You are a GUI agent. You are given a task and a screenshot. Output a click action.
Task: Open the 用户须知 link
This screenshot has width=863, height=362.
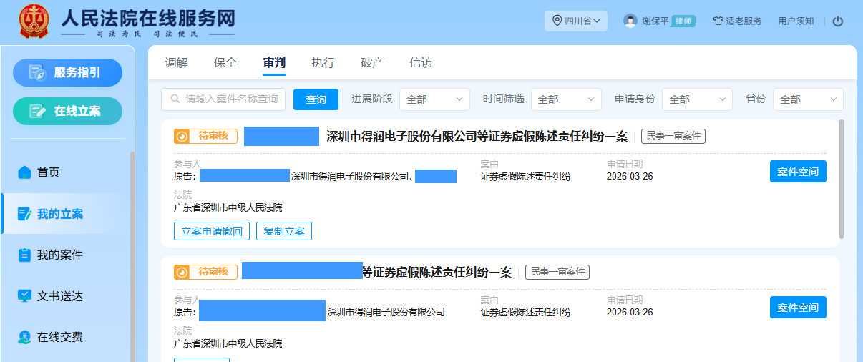coord(796,21)
